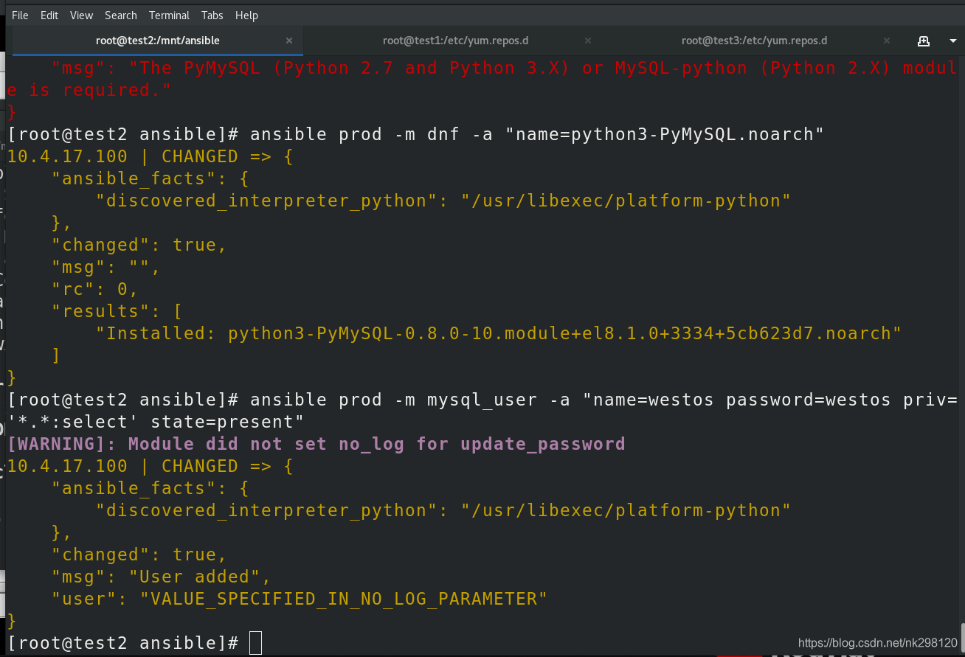Switch to root@test1:/etc/yum.repos.d tab
This screenshot has height=657, width=965.
[x=455, y=41]
